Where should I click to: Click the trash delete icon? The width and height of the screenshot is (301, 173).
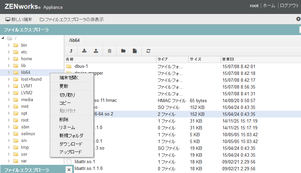(109, 51)
